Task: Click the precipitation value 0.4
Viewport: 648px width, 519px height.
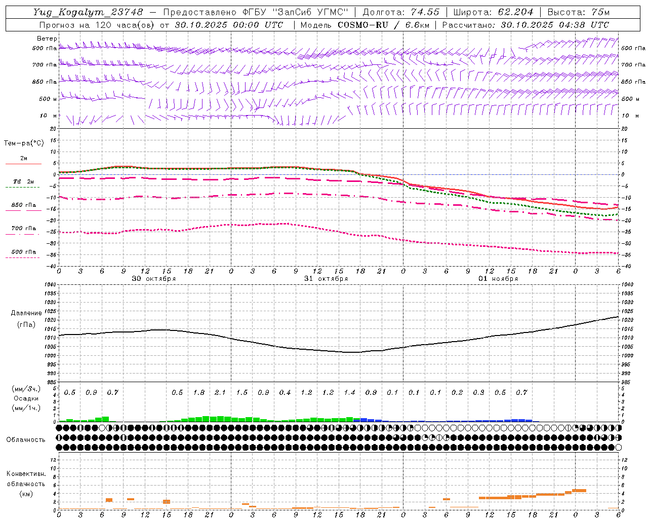Action: 285,393
